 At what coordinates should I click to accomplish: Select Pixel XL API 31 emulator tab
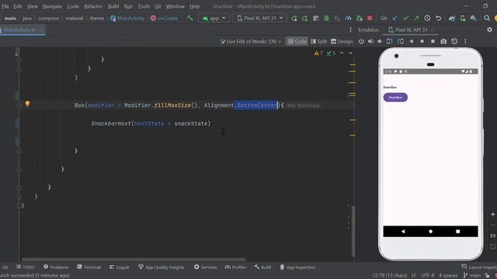[x=411, y=29]
